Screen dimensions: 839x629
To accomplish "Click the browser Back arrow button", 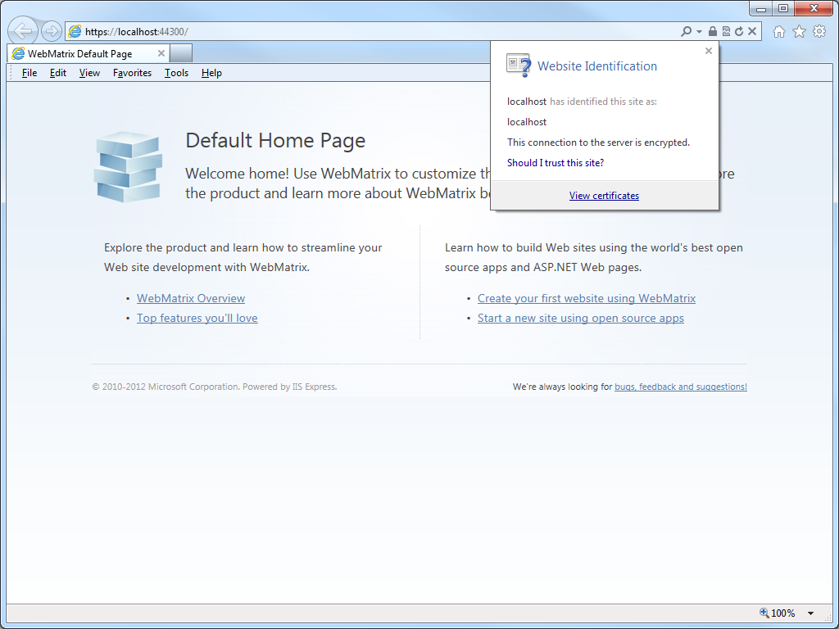I will [23, 31].
